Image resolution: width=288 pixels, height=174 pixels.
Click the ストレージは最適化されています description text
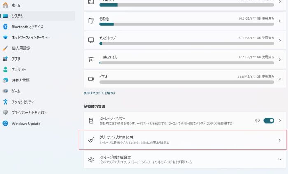tap(134, 143)
